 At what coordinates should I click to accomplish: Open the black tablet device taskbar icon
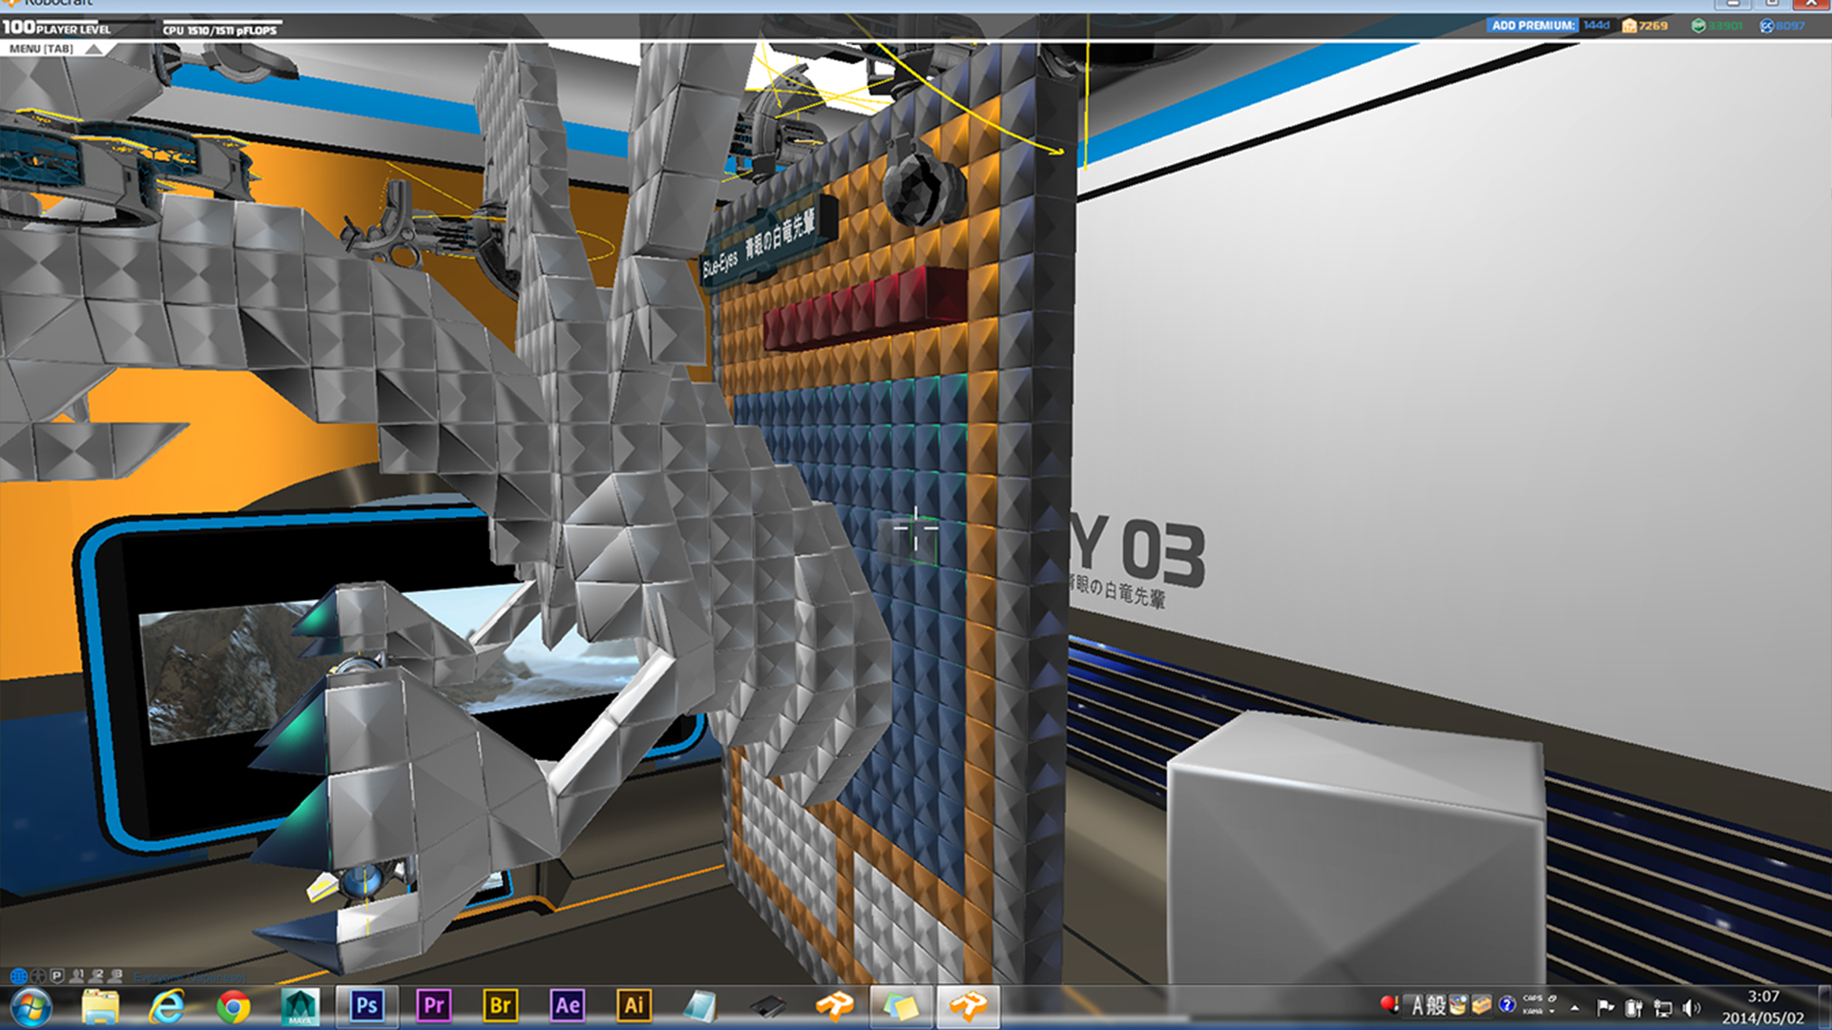[768, 1006]
